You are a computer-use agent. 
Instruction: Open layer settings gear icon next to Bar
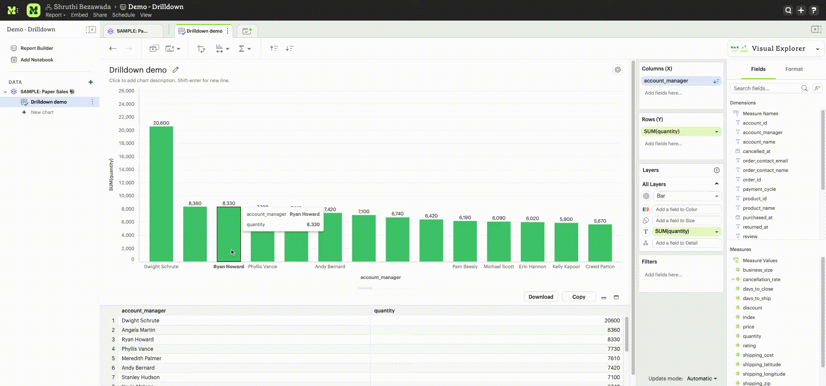646,196
